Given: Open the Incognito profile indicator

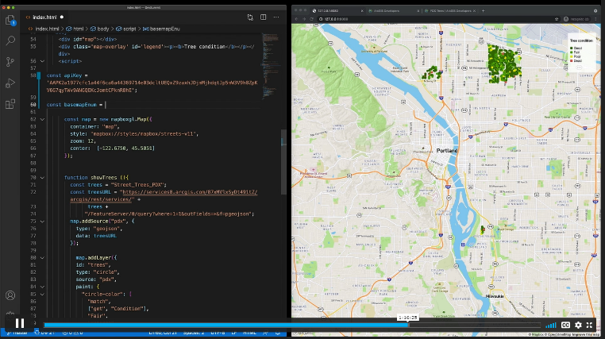Looking at the screenshot, I should pos(577,19).
